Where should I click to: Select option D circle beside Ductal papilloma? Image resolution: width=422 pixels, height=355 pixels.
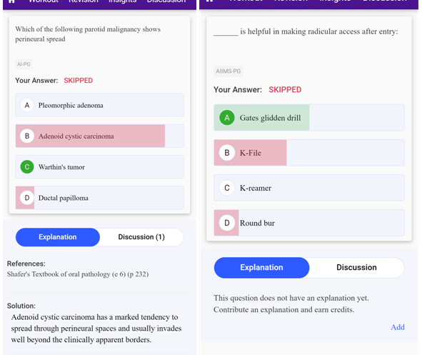coord(27,198)
